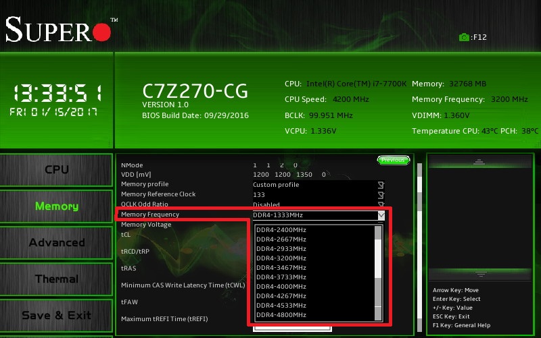Click the F12 screenshot camera icon
Viewport: 541px width, 338px height.
point(464,37)
